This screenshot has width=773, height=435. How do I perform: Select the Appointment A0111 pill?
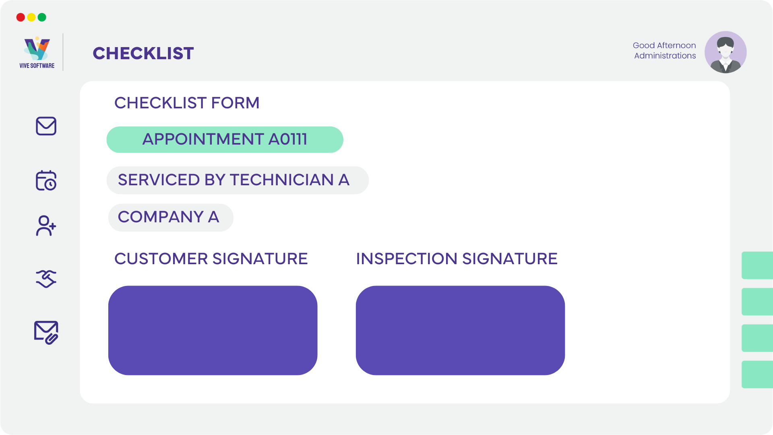[x=225, y=139]
